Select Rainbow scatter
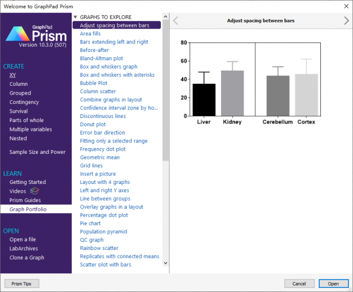Image resolution: width=353 pixels, height=292 pixels. pyautogui.click(x=99, y=248)
